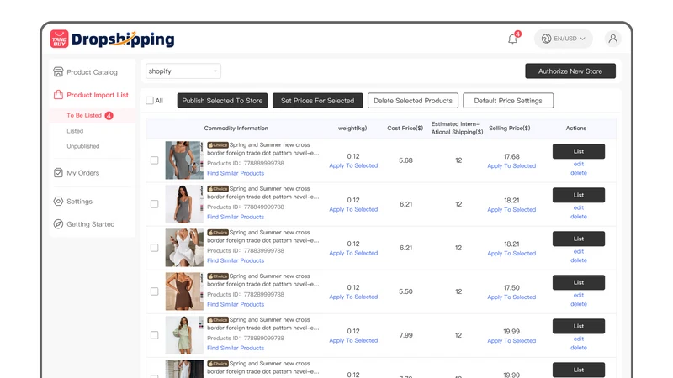673x378 pixels.
Task: List product 778849999788
Action: [579, 195]
